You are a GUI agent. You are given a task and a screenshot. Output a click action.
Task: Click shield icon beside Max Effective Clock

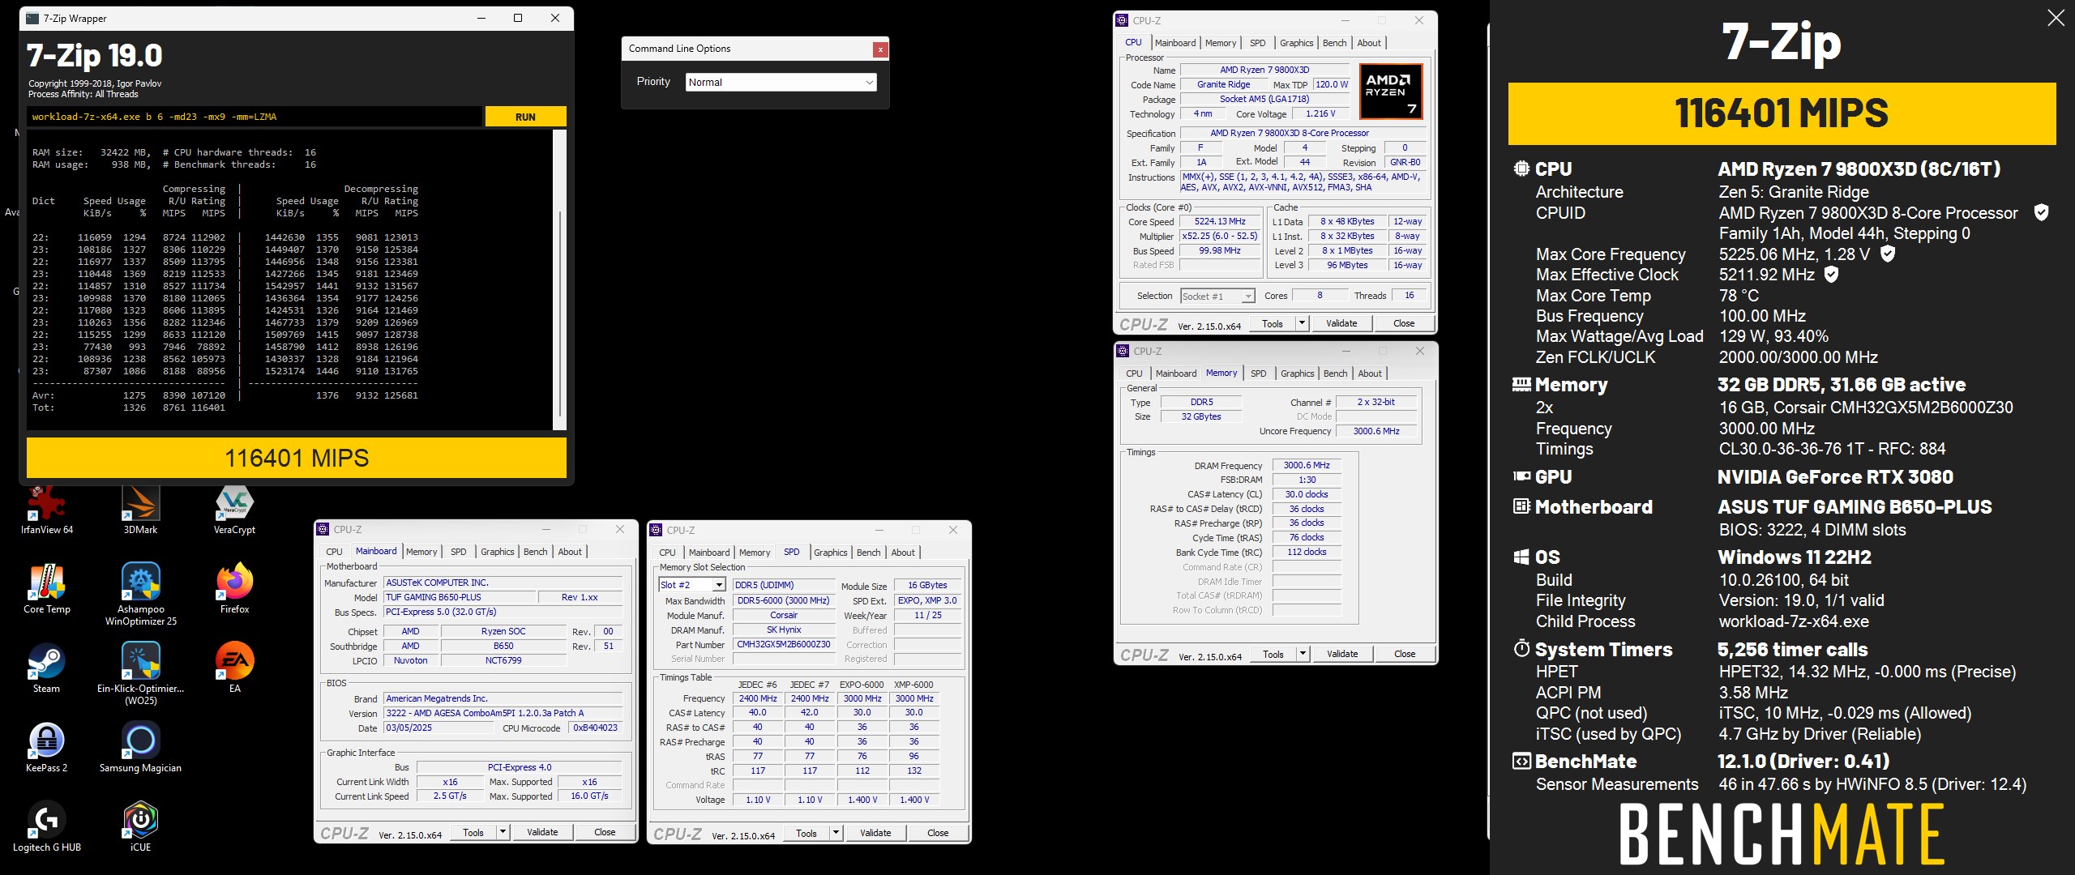(x=1831, y=275)
